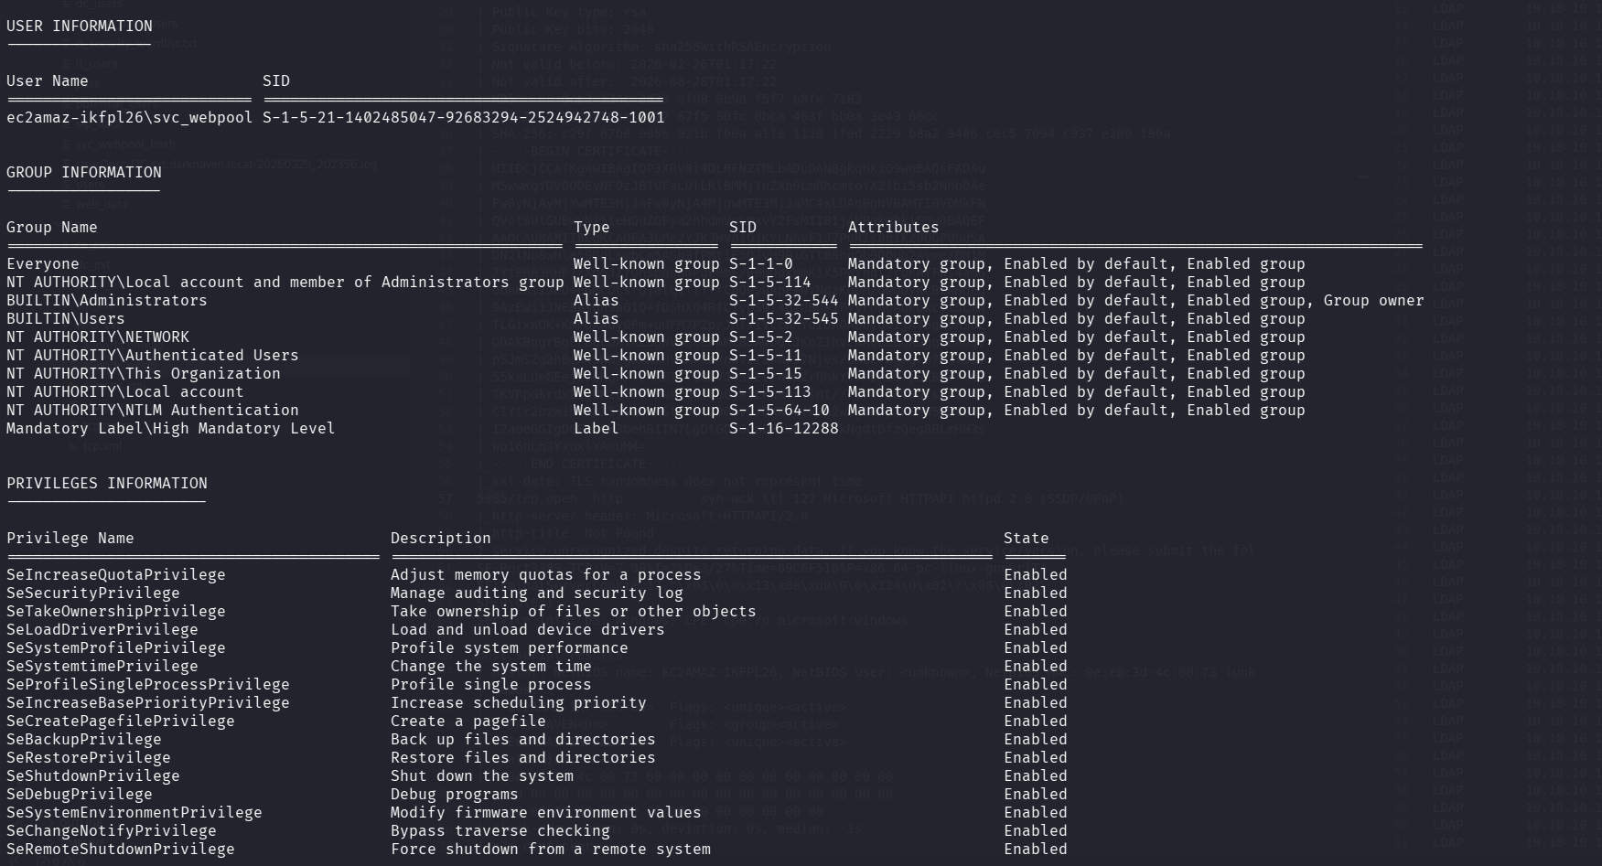Click 'Modify firmware environment values' description
This screenshot has width=1602, height=866.
click(546, 812)
